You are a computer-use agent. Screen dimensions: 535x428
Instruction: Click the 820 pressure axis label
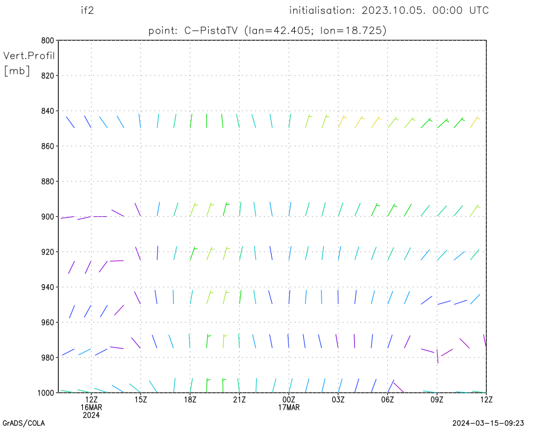click(48, 76)
